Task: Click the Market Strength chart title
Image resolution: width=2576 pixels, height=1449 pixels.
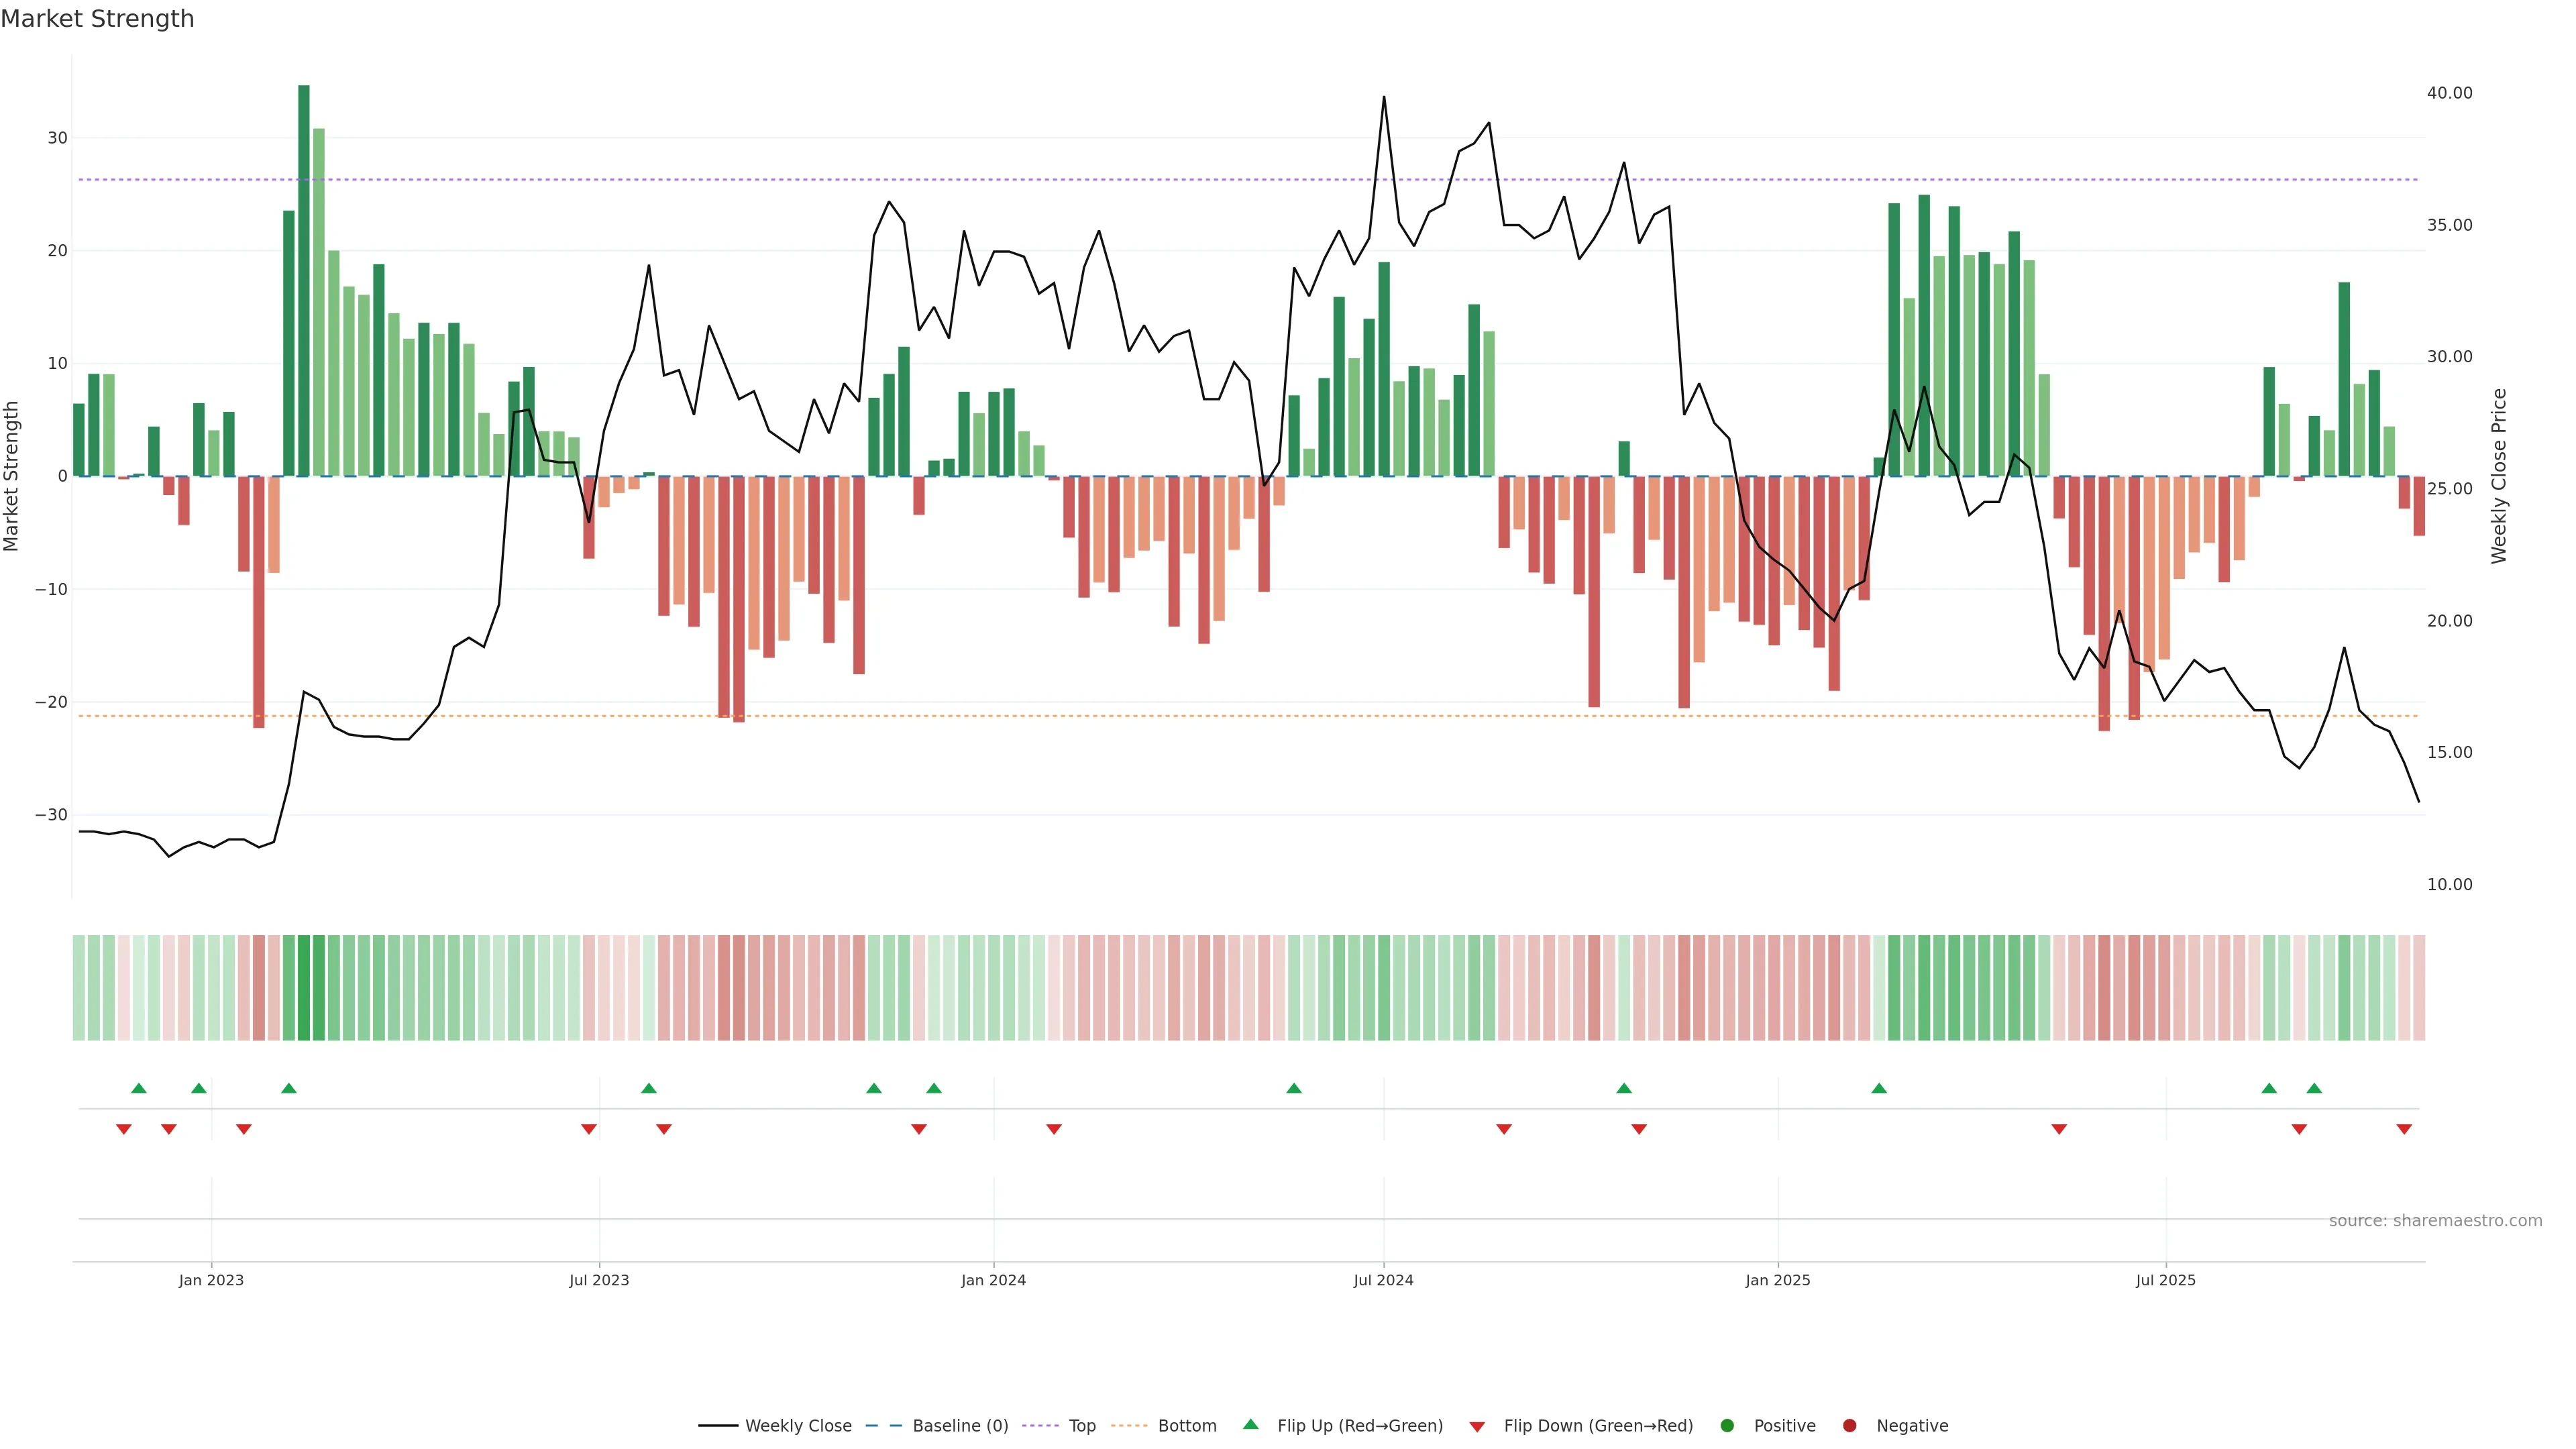Action: click(x=97, y=19)
